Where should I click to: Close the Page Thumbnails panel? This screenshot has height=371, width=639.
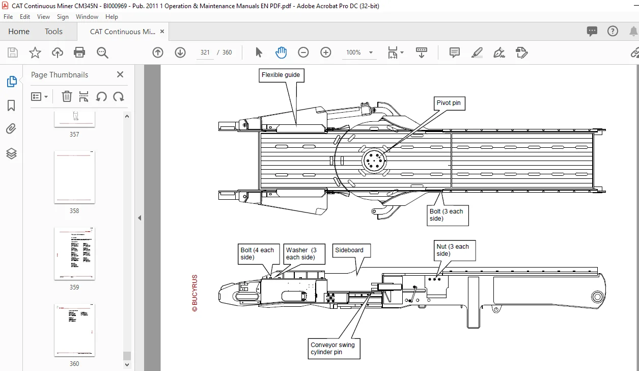(x=120, y=74)
